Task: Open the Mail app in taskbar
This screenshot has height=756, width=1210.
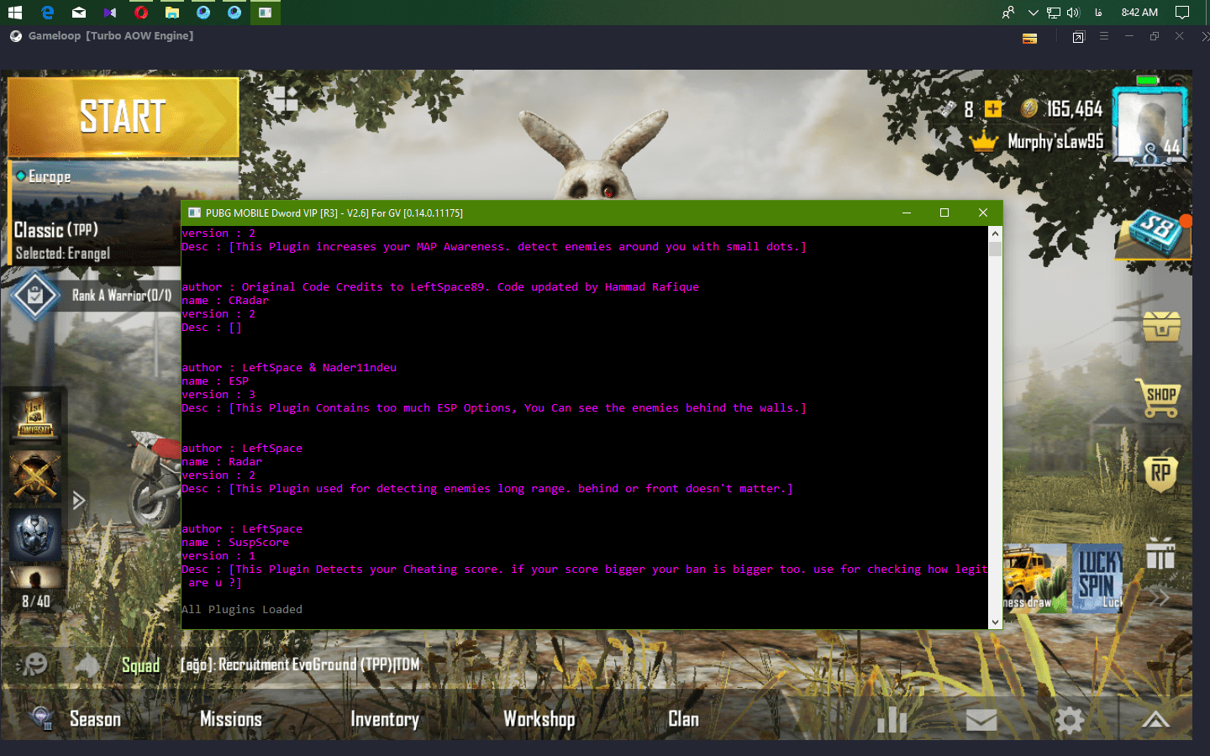Action: 78,13
